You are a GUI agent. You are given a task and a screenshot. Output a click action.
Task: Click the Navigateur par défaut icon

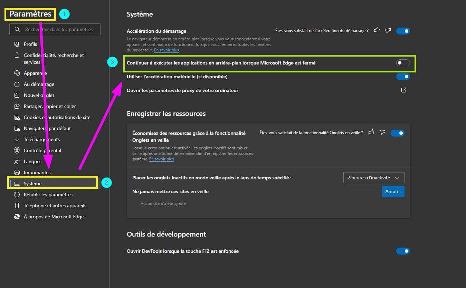tap(17, 128)
